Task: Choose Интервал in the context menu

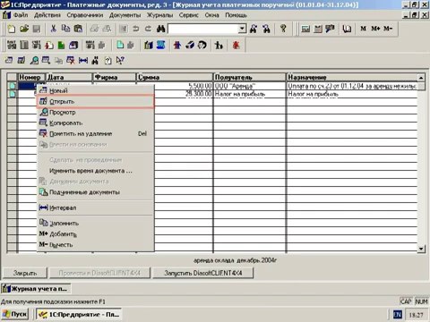Action: 96,208
